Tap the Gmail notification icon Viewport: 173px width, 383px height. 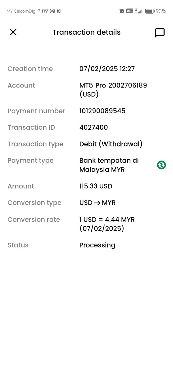click(x=52, y=11)
